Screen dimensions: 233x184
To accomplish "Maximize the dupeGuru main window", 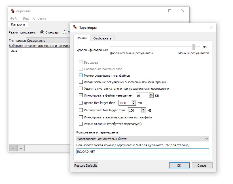I will 170,11.
